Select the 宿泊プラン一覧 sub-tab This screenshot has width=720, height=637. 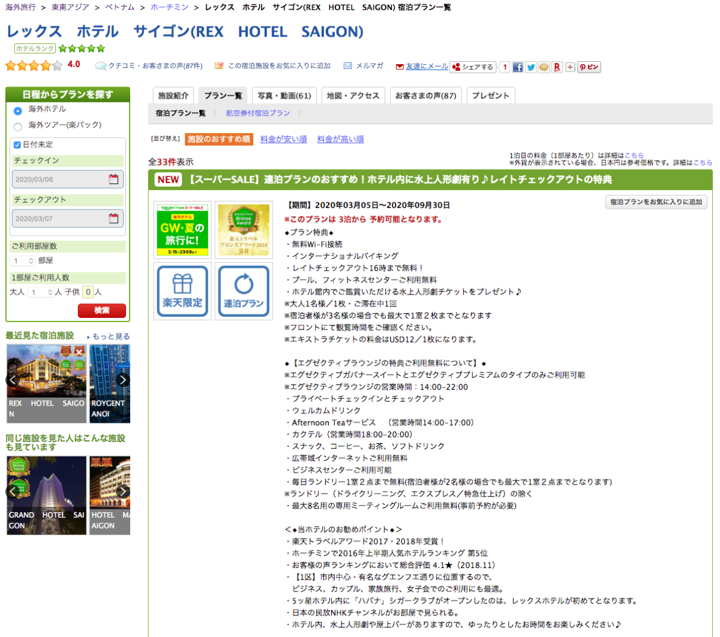click(181, 113)
